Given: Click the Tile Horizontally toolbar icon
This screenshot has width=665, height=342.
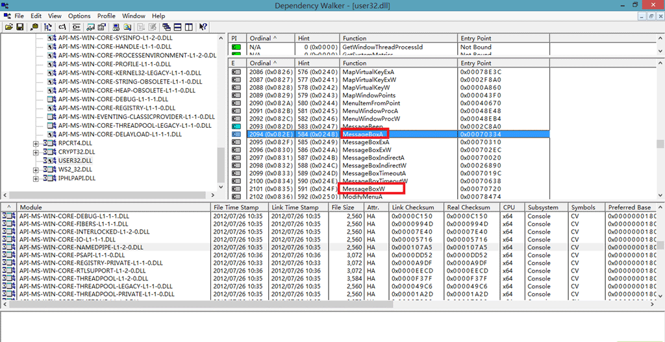Looking at the screenshot, I should tap(177, 27).
